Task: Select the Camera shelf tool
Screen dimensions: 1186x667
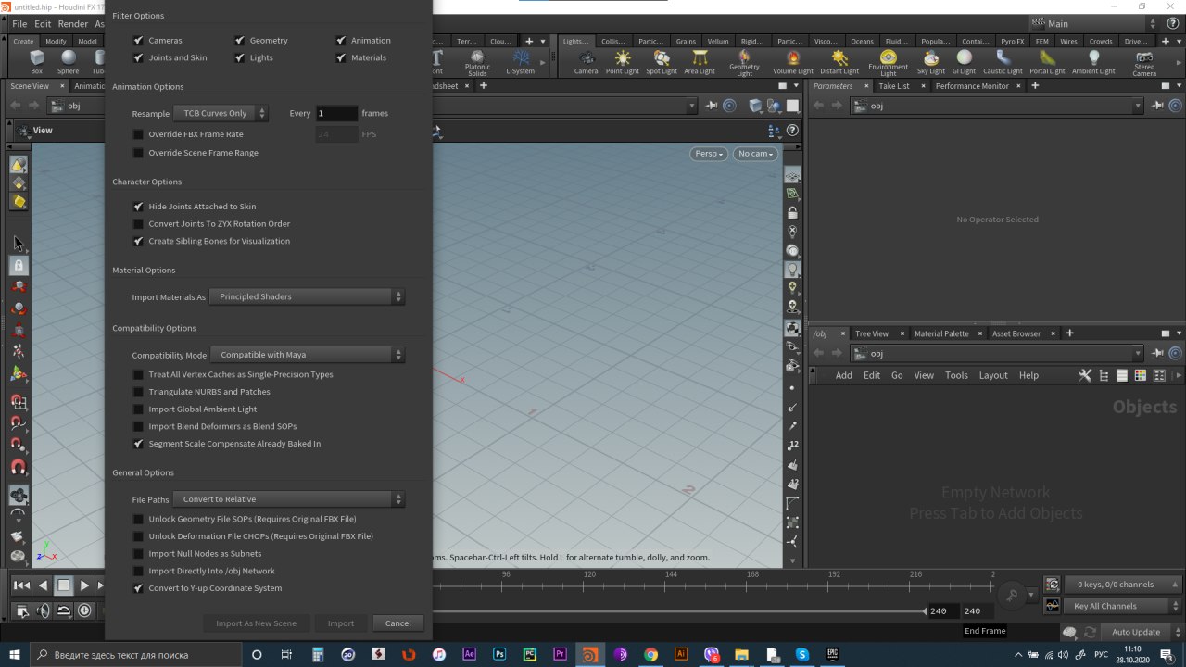Action: coord(586,62)
